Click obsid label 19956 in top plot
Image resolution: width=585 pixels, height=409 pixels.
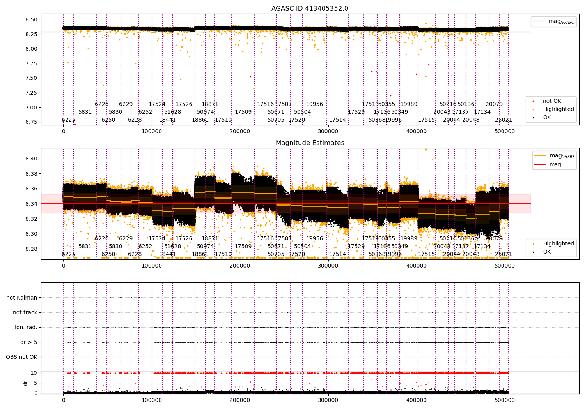click(x=314, y=104)
